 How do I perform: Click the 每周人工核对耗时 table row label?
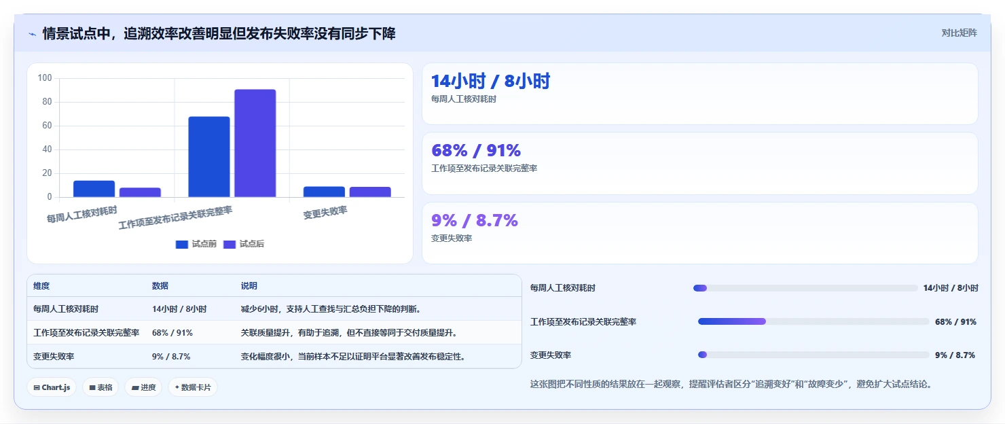click(66, 309)
